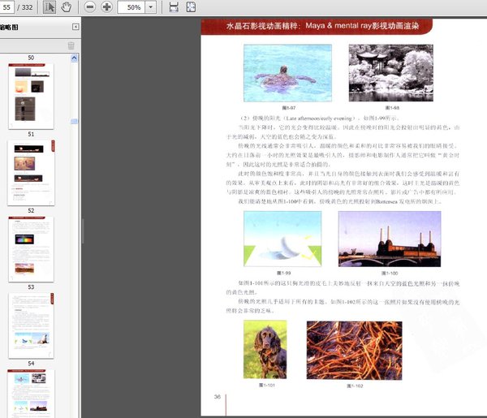Click the page number field showing 55
487x418 pixels.
click(x=8, y=7)
